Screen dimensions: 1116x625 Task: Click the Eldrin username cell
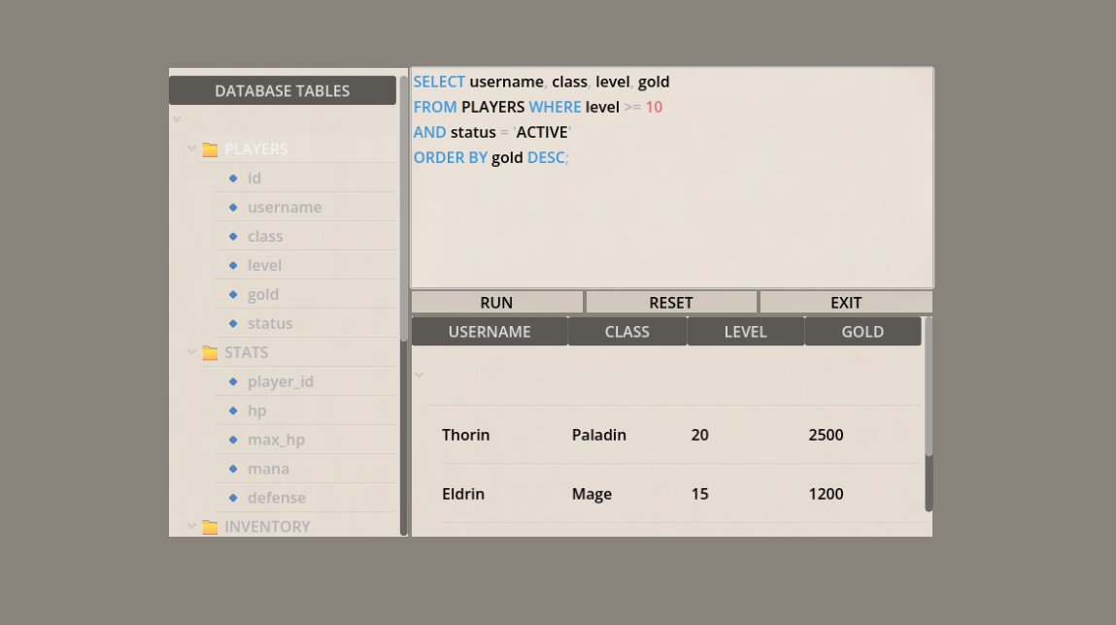[x=463, y=494]
